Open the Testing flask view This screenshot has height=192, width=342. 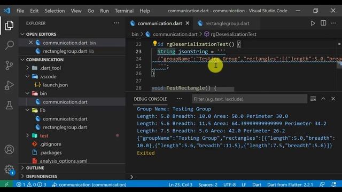point(9,105)
